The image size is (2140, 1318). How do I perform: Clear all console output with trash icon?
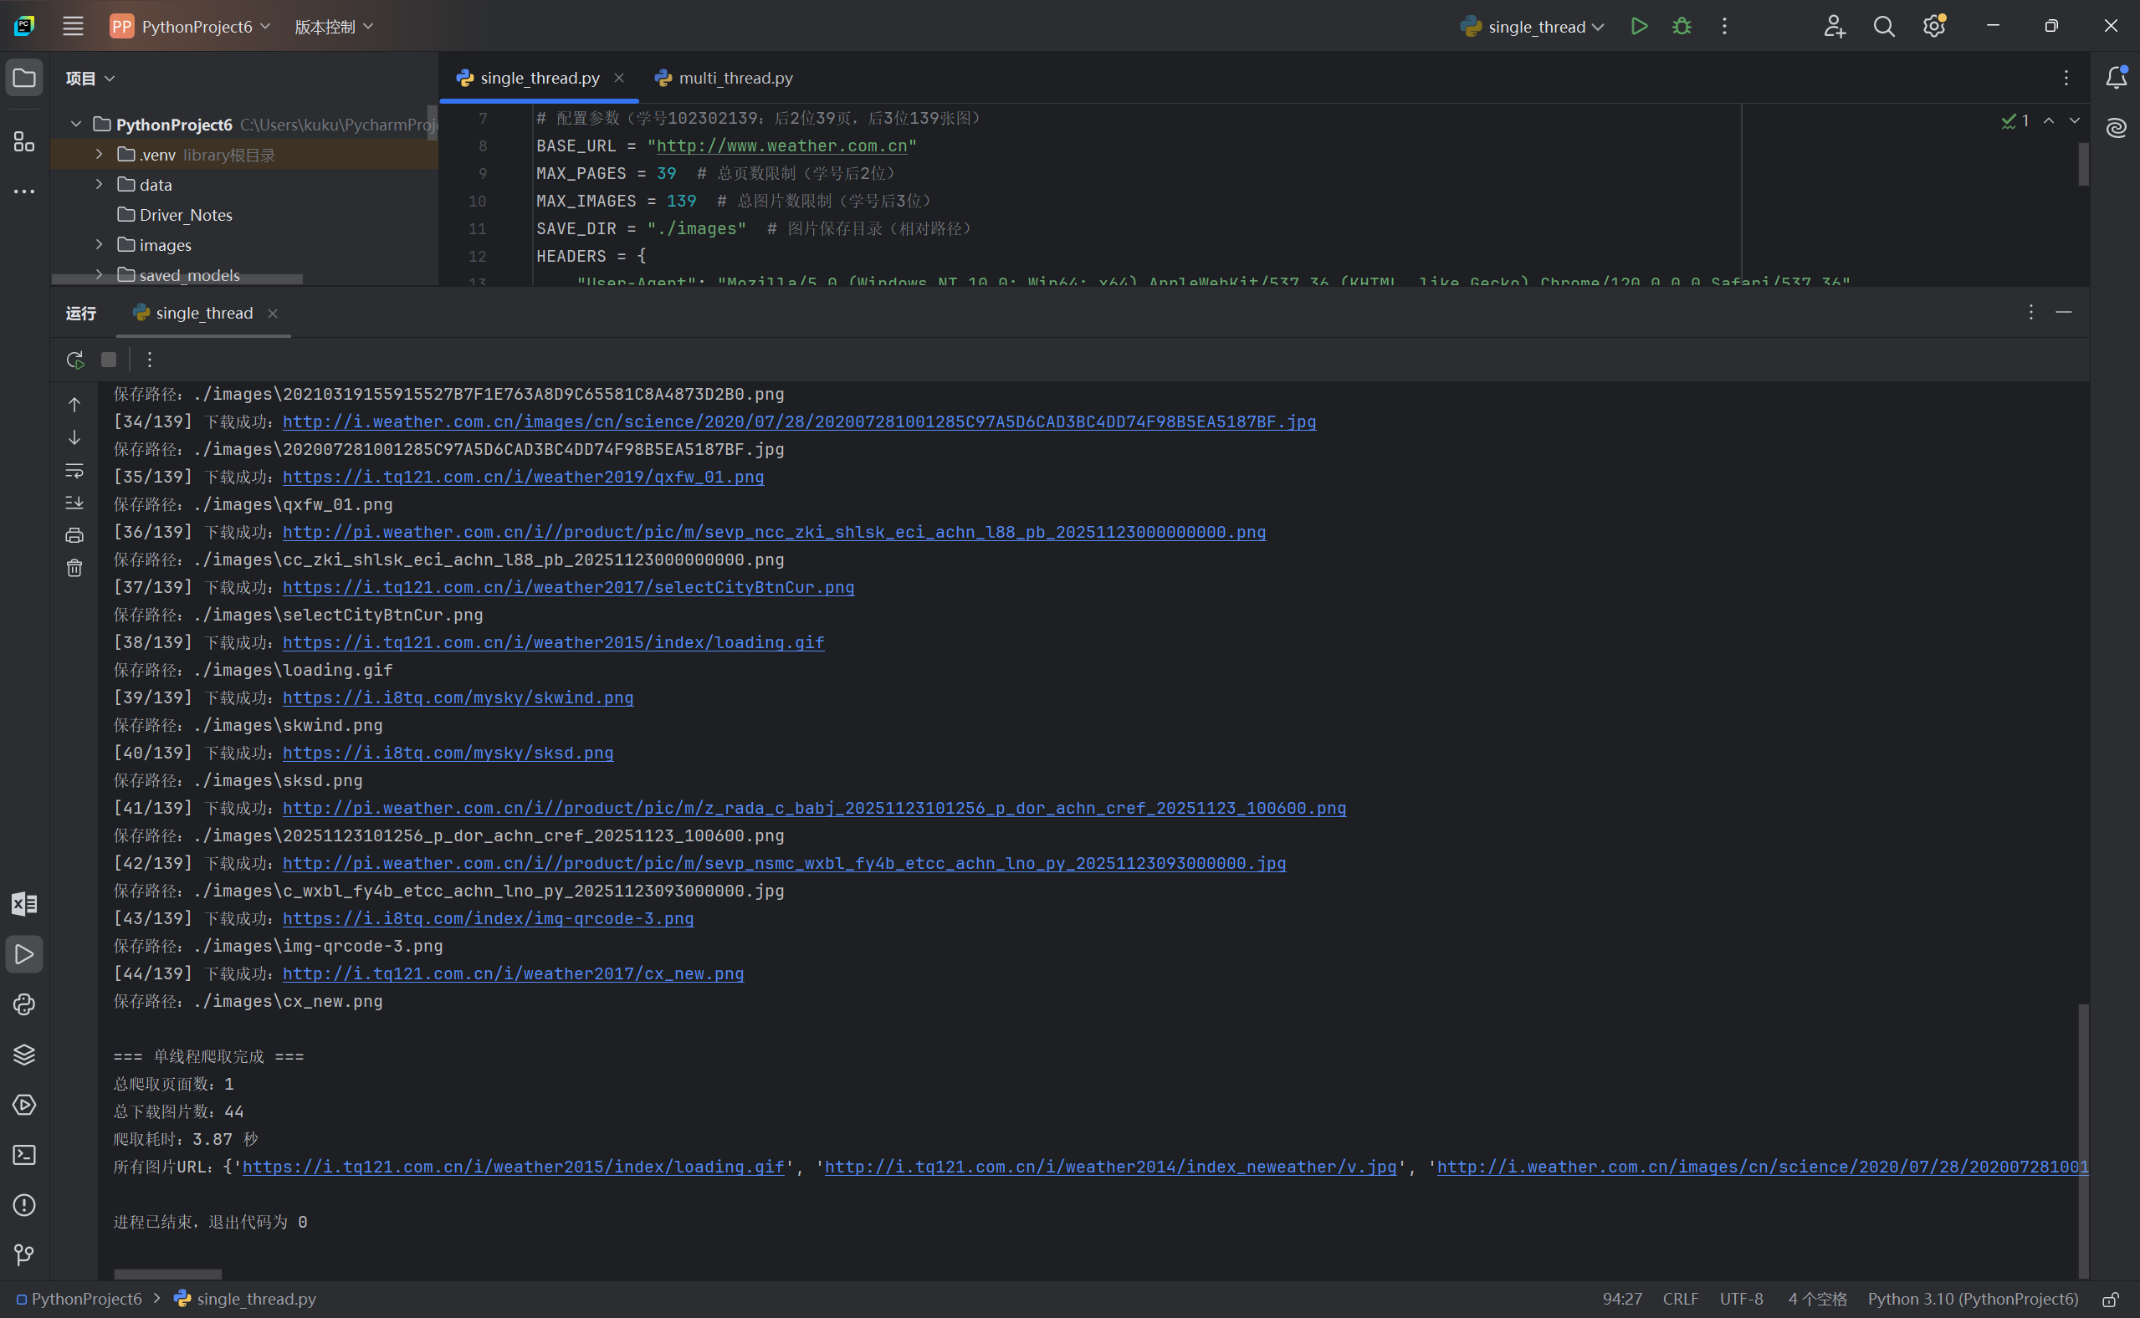click(75, 569)
